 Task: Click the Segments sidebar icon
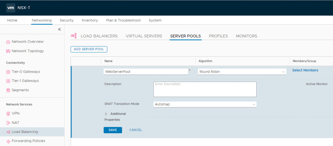(8, 90)
